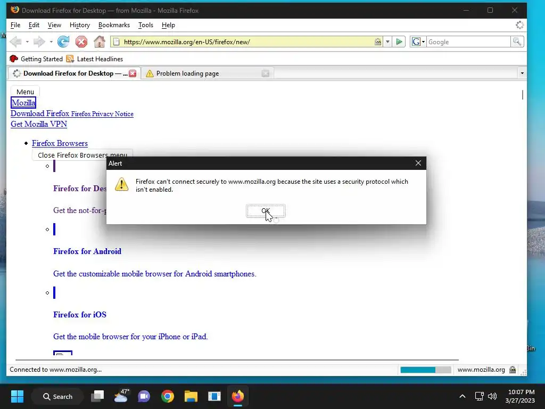Click the status bar security lock icon
This screenshot has height=409, width=545.
click(513, 370)
